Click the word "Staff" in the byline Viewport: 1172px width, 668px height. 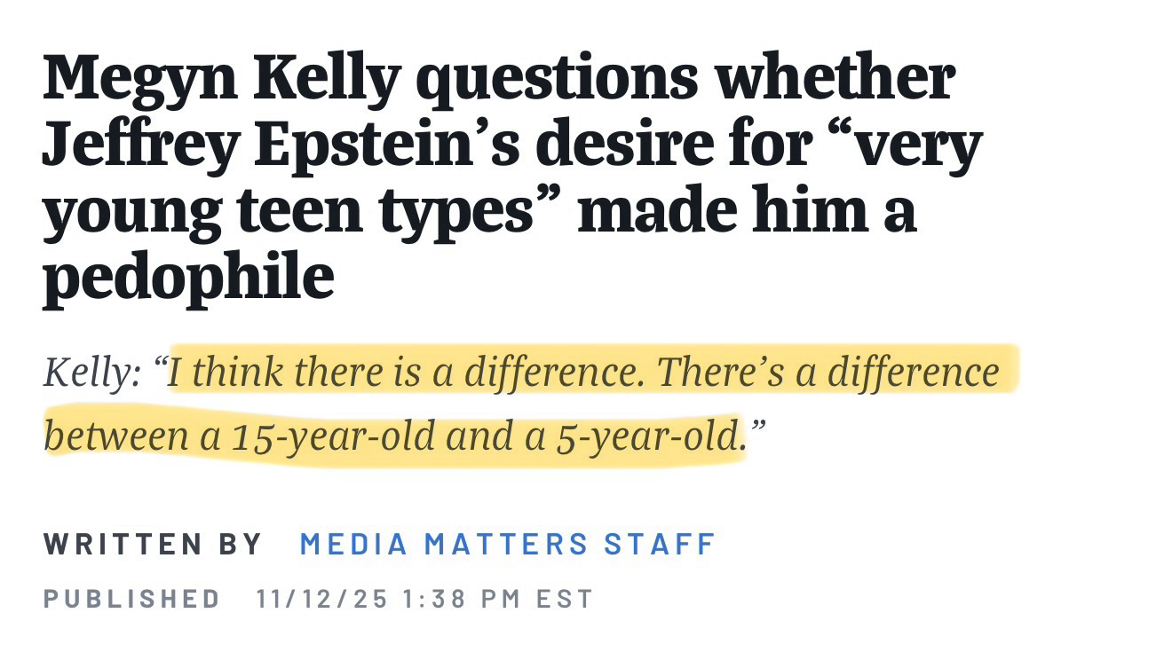click(660, 544)
